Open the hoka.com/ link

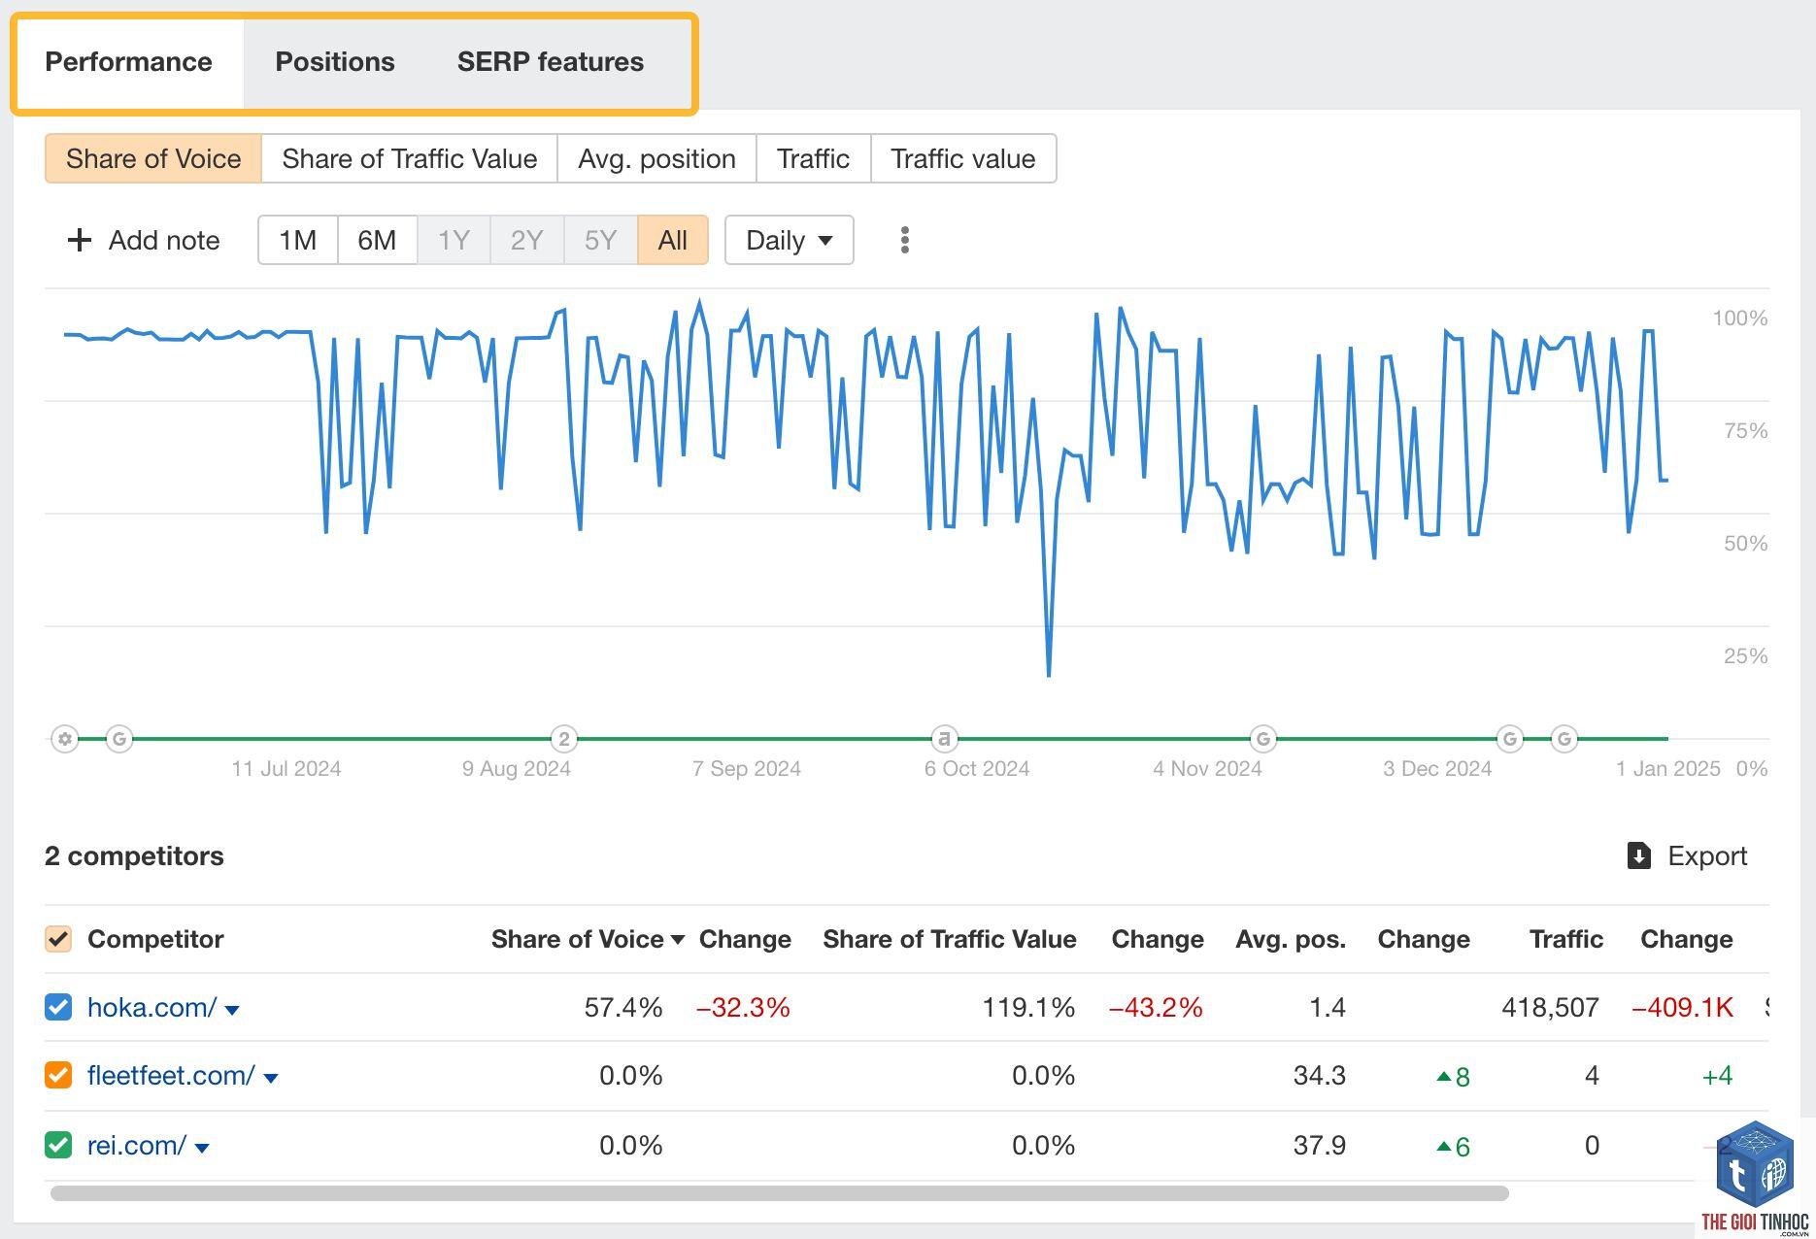click(x=151, y=1007)
